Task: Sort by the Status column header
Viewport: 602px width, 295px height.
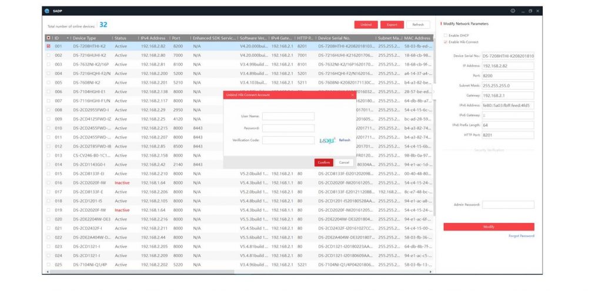Action: [121, 38]
